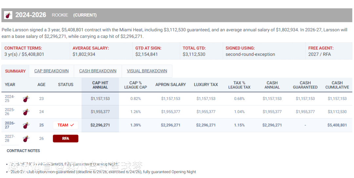Click the Apron Salary column header
Image resolution: width=354 pixels, height=178 pixels.
[171, 85]
